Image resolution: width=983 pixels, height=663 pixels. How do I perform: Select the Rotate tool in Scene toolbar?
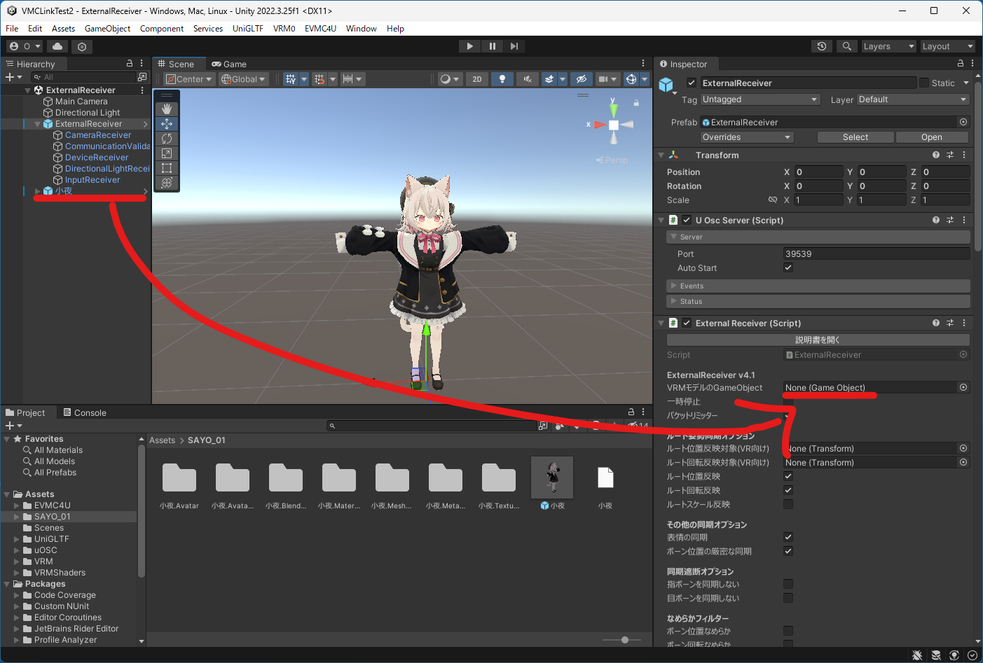click(x=167, y=139)
